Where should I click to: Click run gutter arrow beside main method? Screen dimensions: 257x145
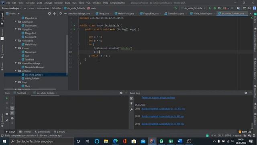click(74, 29)
